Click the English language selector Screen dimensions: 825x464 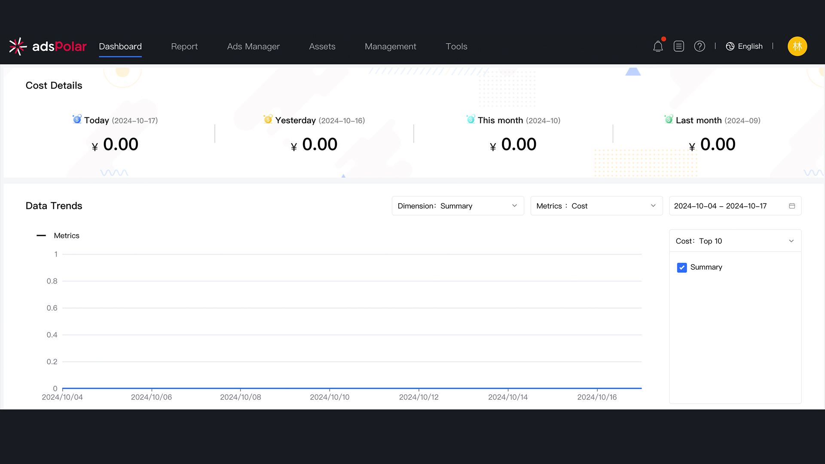(x=750, y=46)
